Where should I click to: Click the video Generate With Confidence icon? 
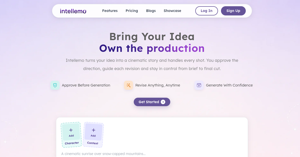point(199,85)
